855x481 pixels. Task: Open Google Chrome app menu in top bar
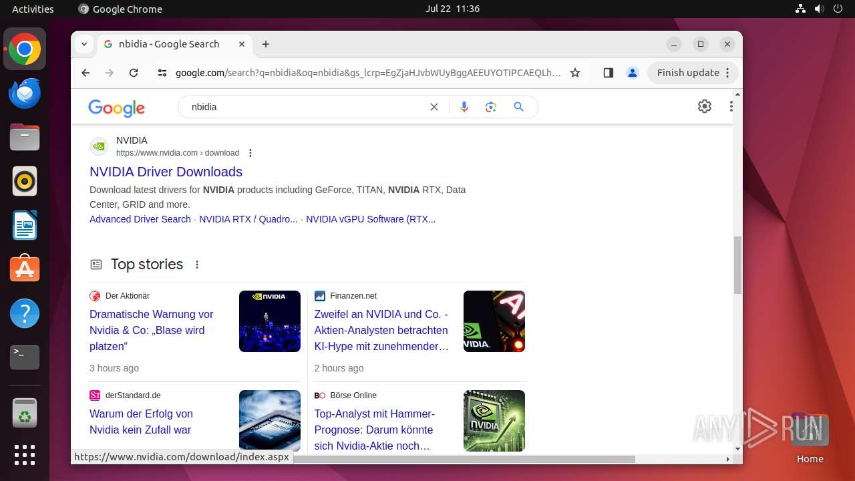pos(120,9)
